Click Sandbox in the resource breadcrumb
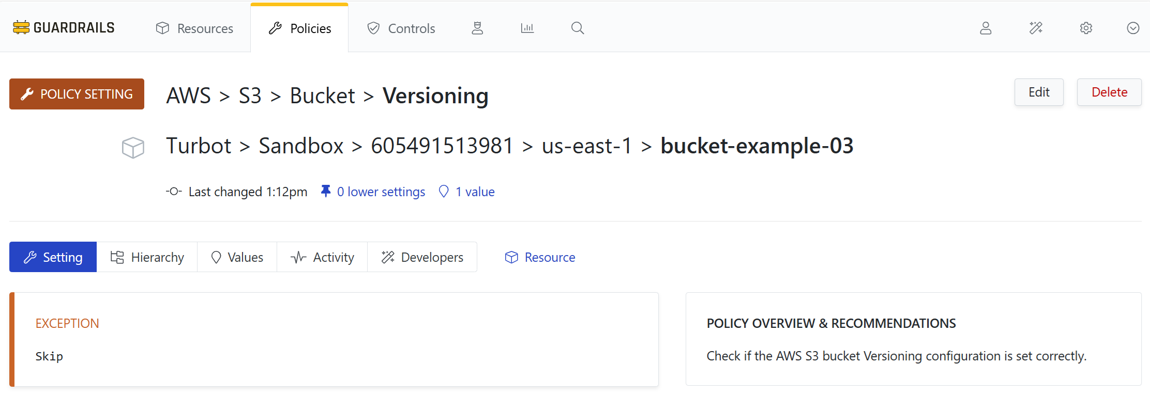This screenshot has height=395, width=1150. coord(301,146)
